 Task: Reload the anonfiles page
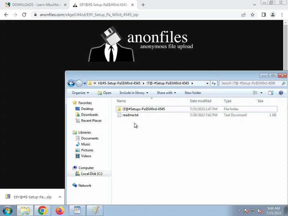pos(24,15)
